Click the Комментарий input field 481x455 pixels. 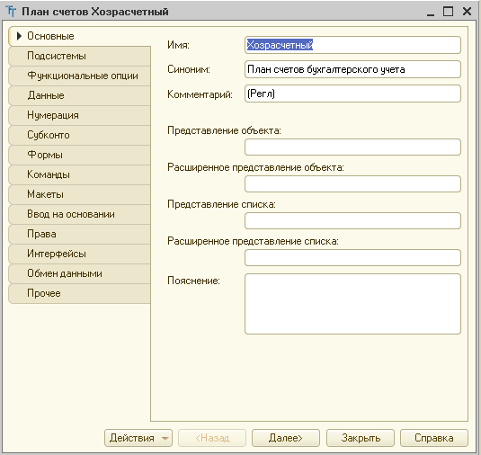click(x=352, y=94)
